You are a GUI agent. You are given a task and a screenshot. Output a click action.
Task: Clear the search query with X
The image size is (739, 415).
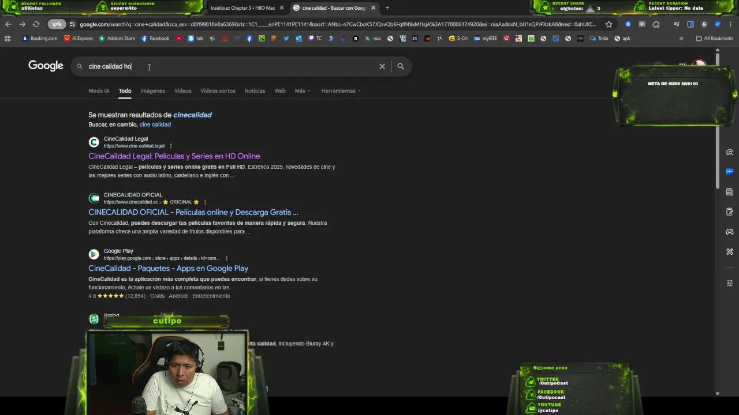pos(382,66)
